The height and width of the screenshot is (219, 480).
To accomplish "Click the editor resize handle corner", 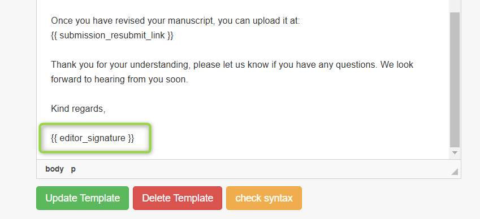I will (x=455, y=172).
